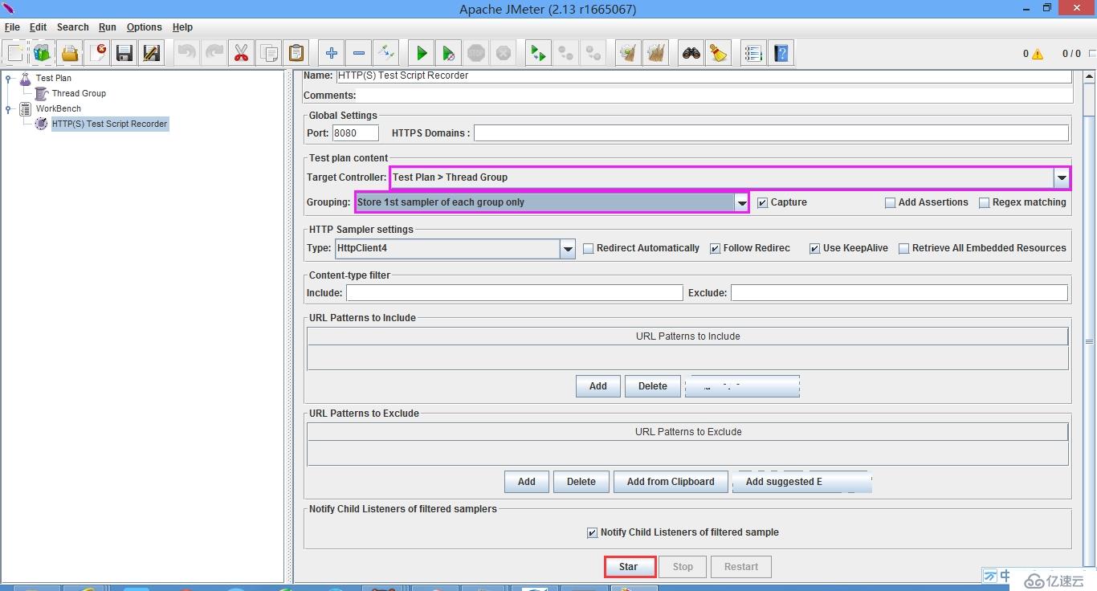
Task: Click the Clear All results icon
Action: click(x=655, y=54)
